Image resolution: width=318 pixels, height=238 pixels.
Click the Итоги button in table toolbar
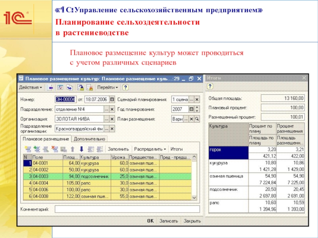[176, 149]
